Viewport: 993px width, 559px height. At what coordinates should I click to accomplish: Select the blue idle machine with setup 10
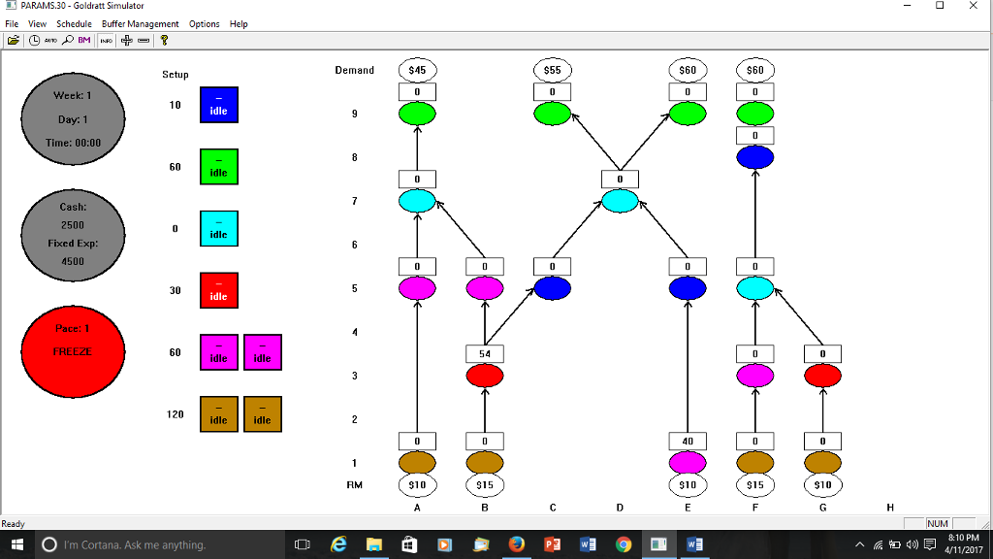tap(218, 104)
